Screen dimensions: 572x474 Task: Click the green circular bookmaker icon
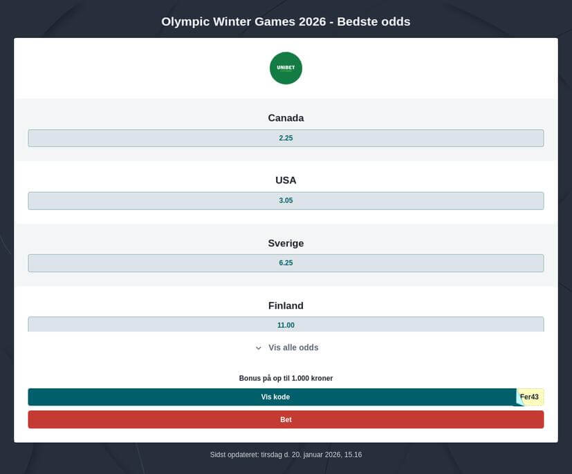tap(286, 68)
